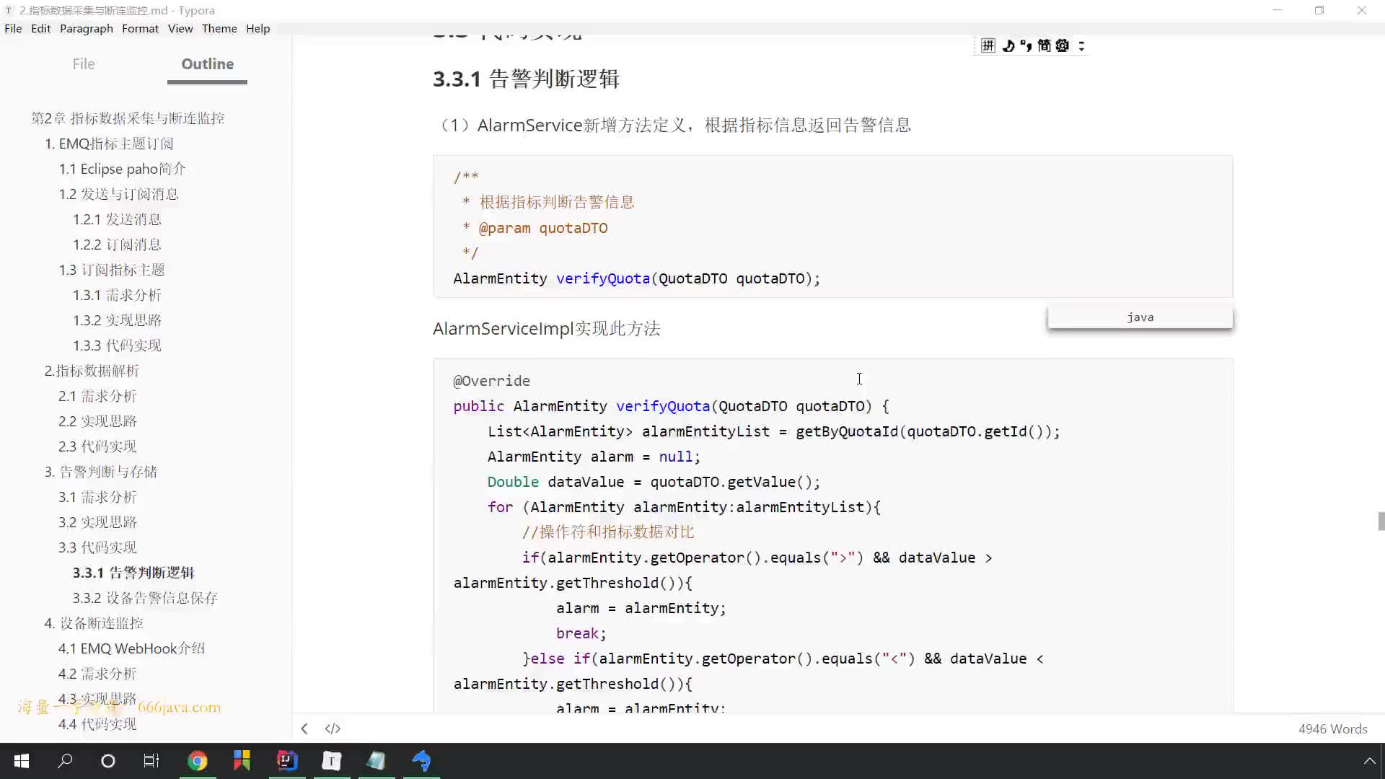Scroll the vertical scrollbar down
Viewport: 1385px width, 779px height.
[x=1379, y=571]
